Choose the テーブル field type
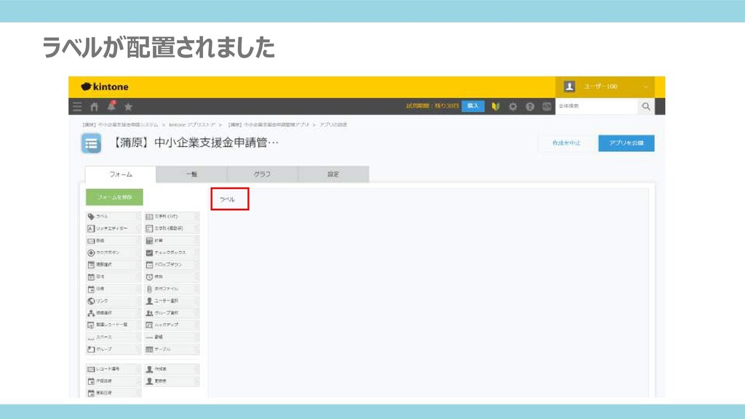This screenshot has width=745, height=419. 172,349
